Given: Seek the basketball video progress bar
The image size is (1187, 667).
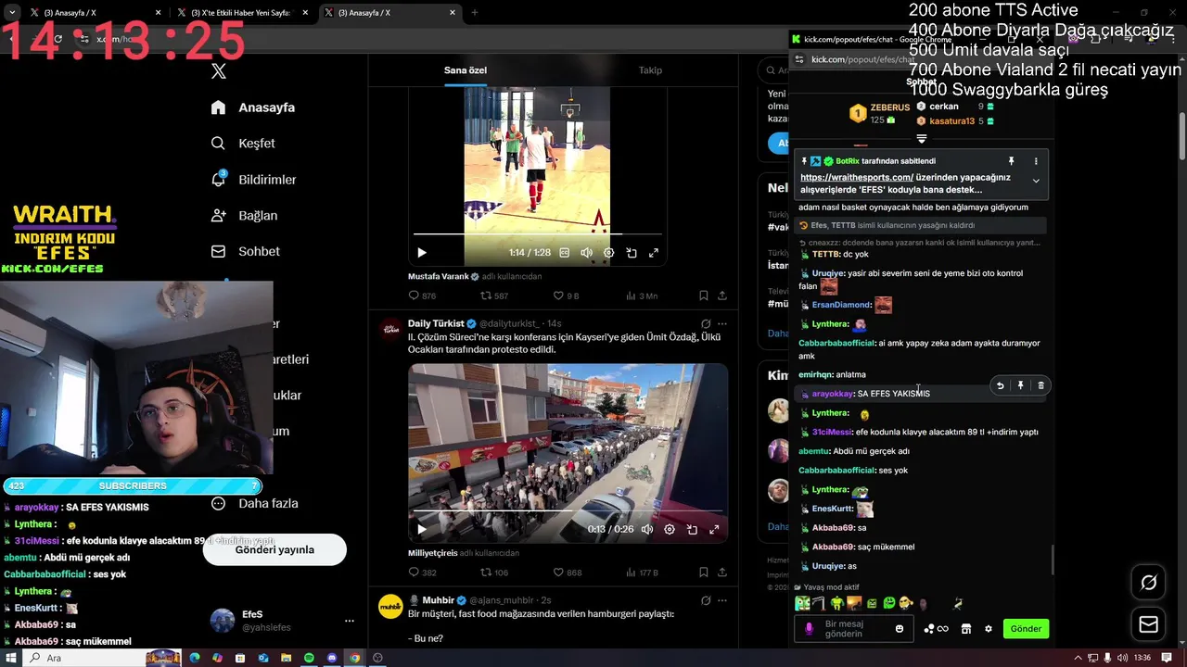Looking at the screenshot, I should [x=537, y=234].
